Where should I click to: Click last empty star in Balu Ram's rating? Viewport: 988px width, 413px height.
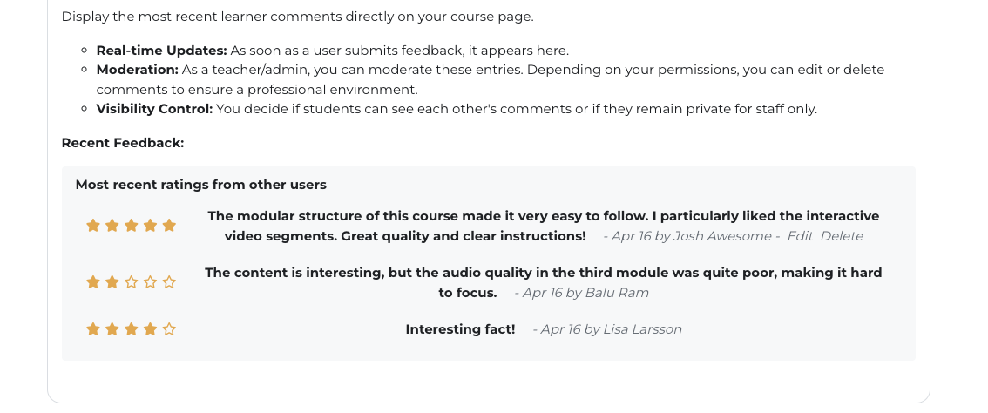pos(169,282)
